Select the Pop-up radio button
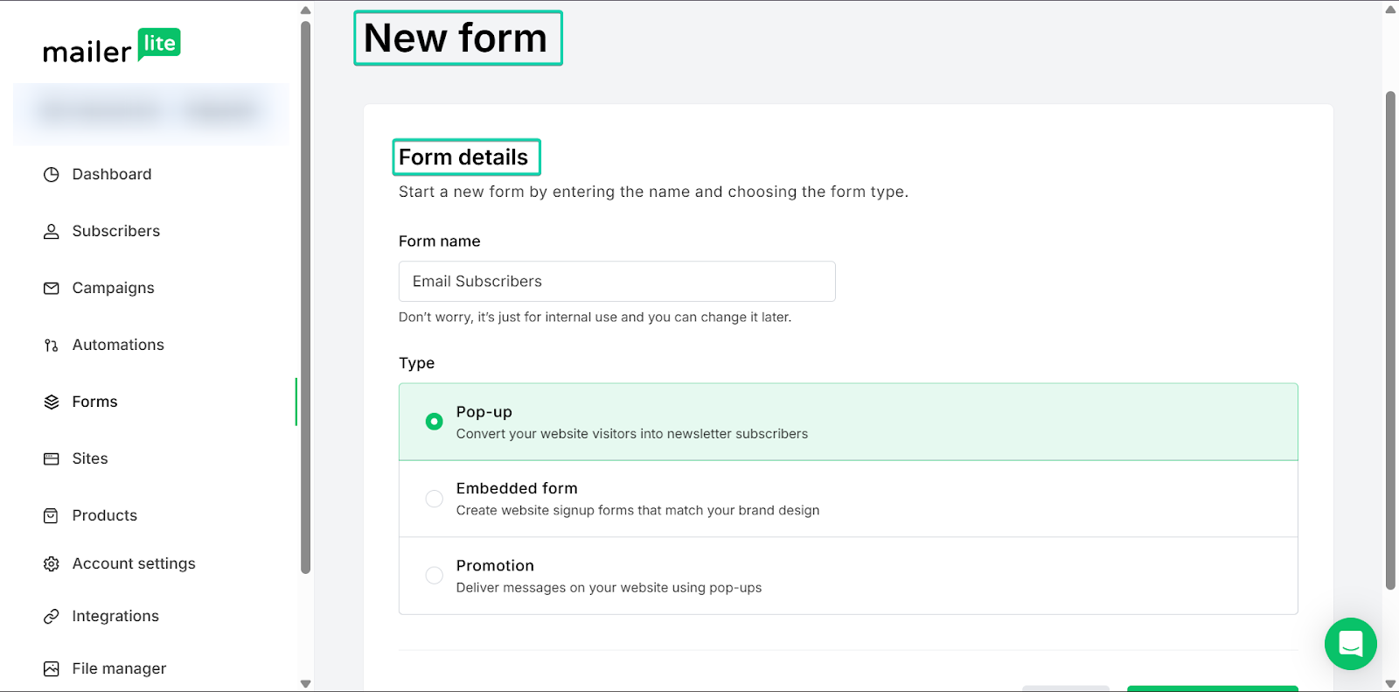 tap(434, 422)
